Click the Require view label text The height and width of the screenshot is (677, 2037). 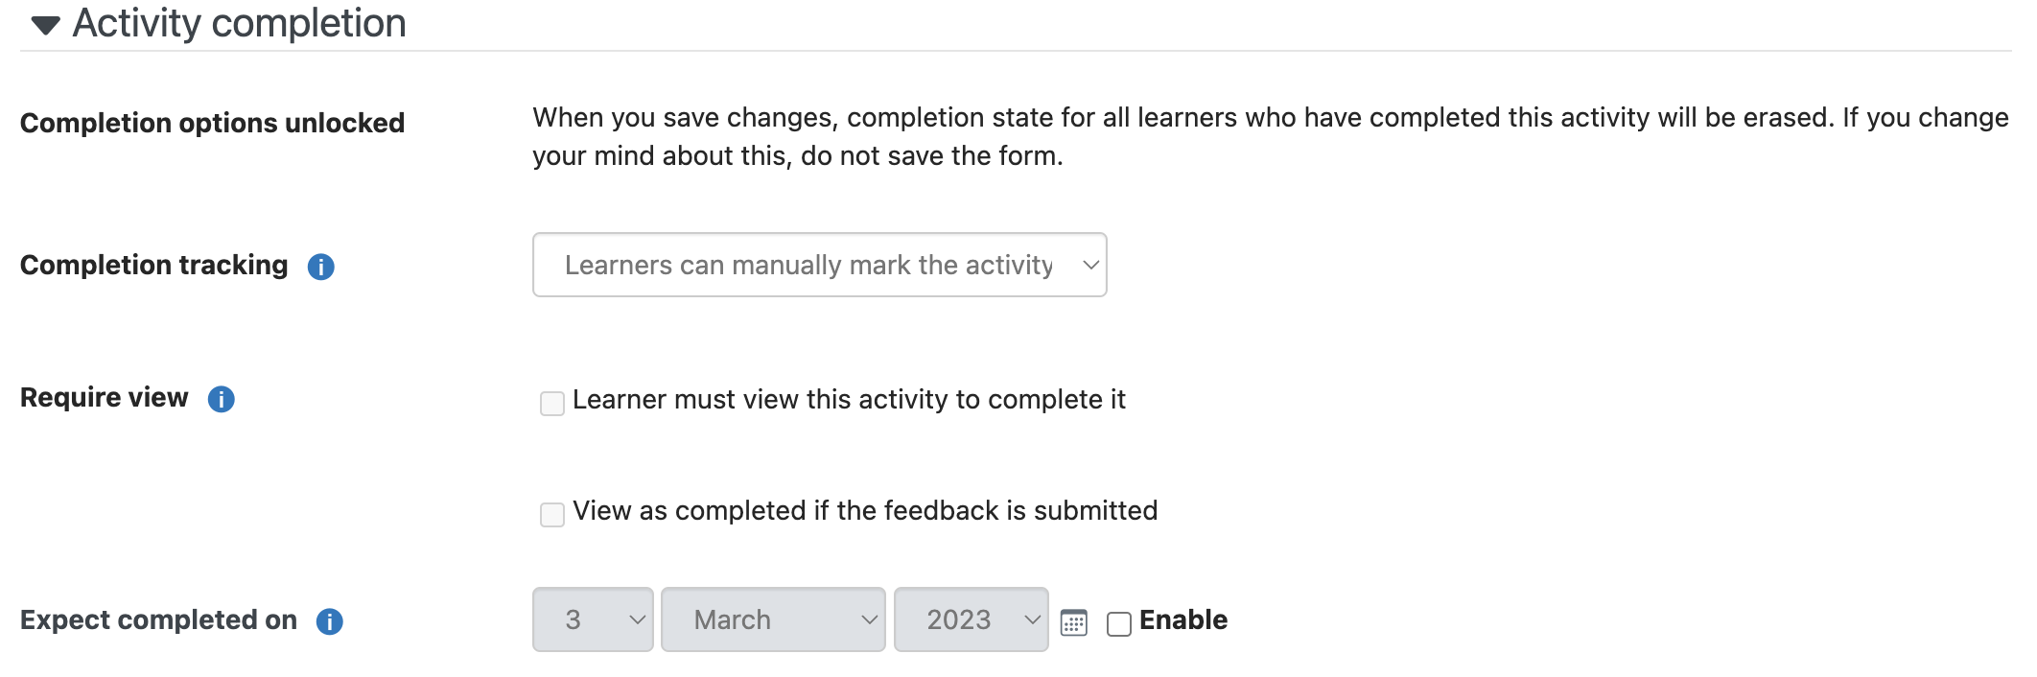point(104,397)
